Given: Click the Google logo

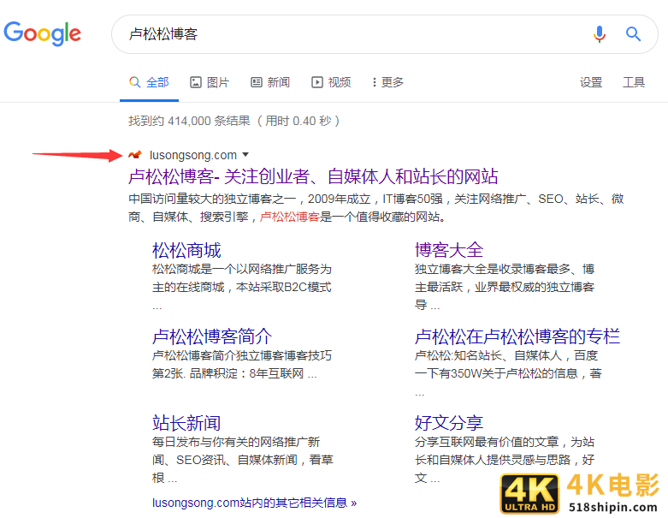Looking at the screenshot, I should 42,33.
